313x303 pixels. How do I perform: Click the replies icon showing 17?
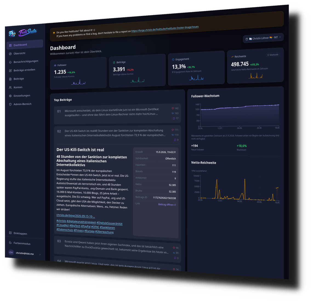174,118
